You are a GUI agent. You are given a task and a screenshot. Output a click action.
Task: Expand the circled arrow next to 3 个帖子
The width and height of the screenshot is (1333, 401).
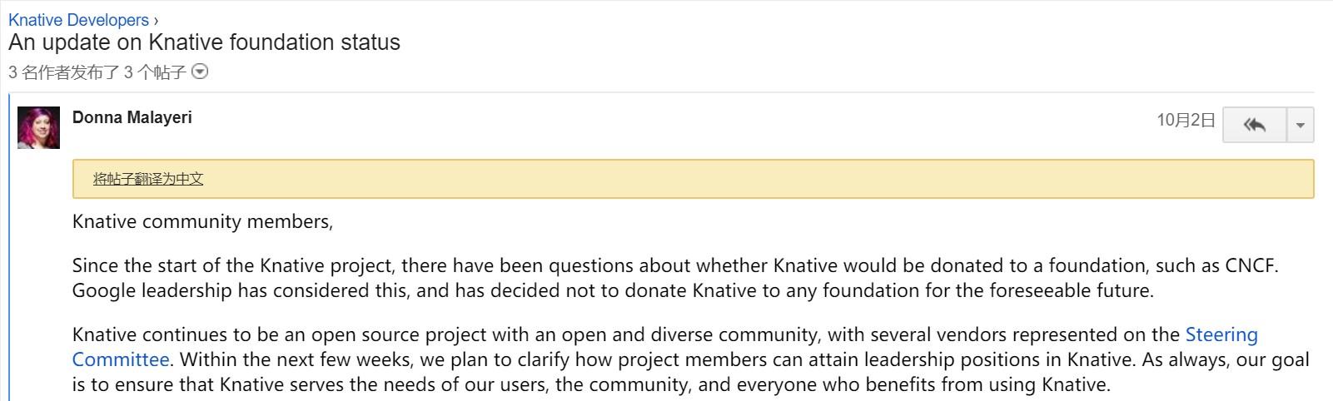[x=200, y=72]
